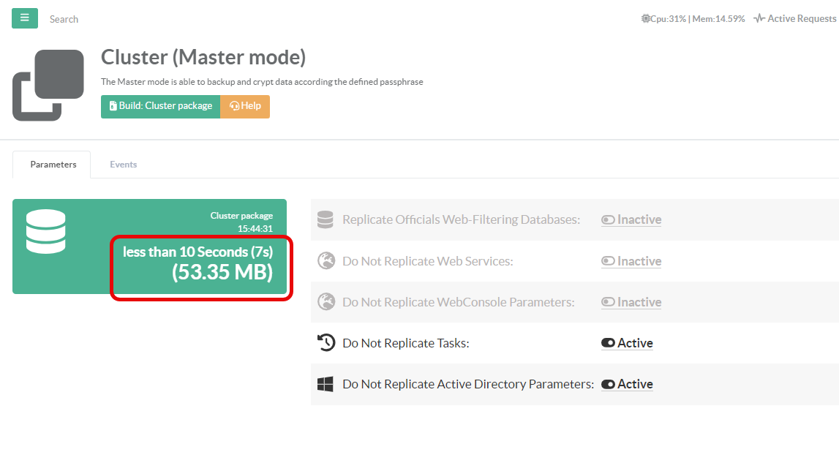The image size is (839, 463).
Task: Click database icon beside Replicate Officials Web-Filtering
Action: (x=326, y=219)
